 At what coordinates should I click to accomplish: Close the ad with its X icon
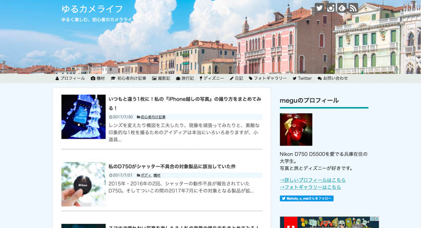377,219
